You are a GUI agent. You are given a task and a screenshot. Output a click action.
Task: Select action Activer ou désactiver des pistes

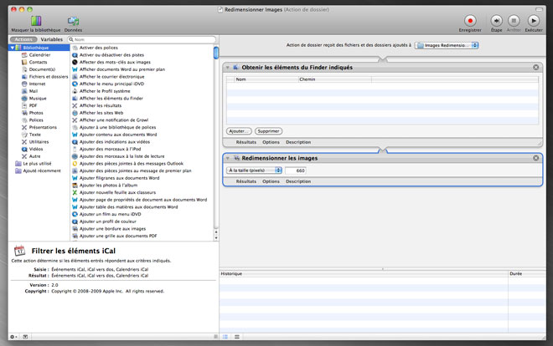pyautogui.click(x=111, y=55)
